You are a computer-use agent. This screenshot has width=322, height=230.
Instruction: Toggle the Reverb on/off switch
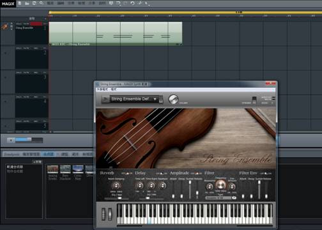click(127, 174)
